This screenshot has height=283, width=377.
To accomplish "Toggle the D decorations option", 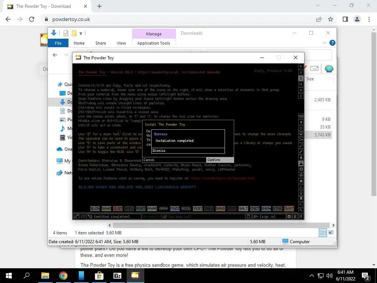I will pos(301,78).
